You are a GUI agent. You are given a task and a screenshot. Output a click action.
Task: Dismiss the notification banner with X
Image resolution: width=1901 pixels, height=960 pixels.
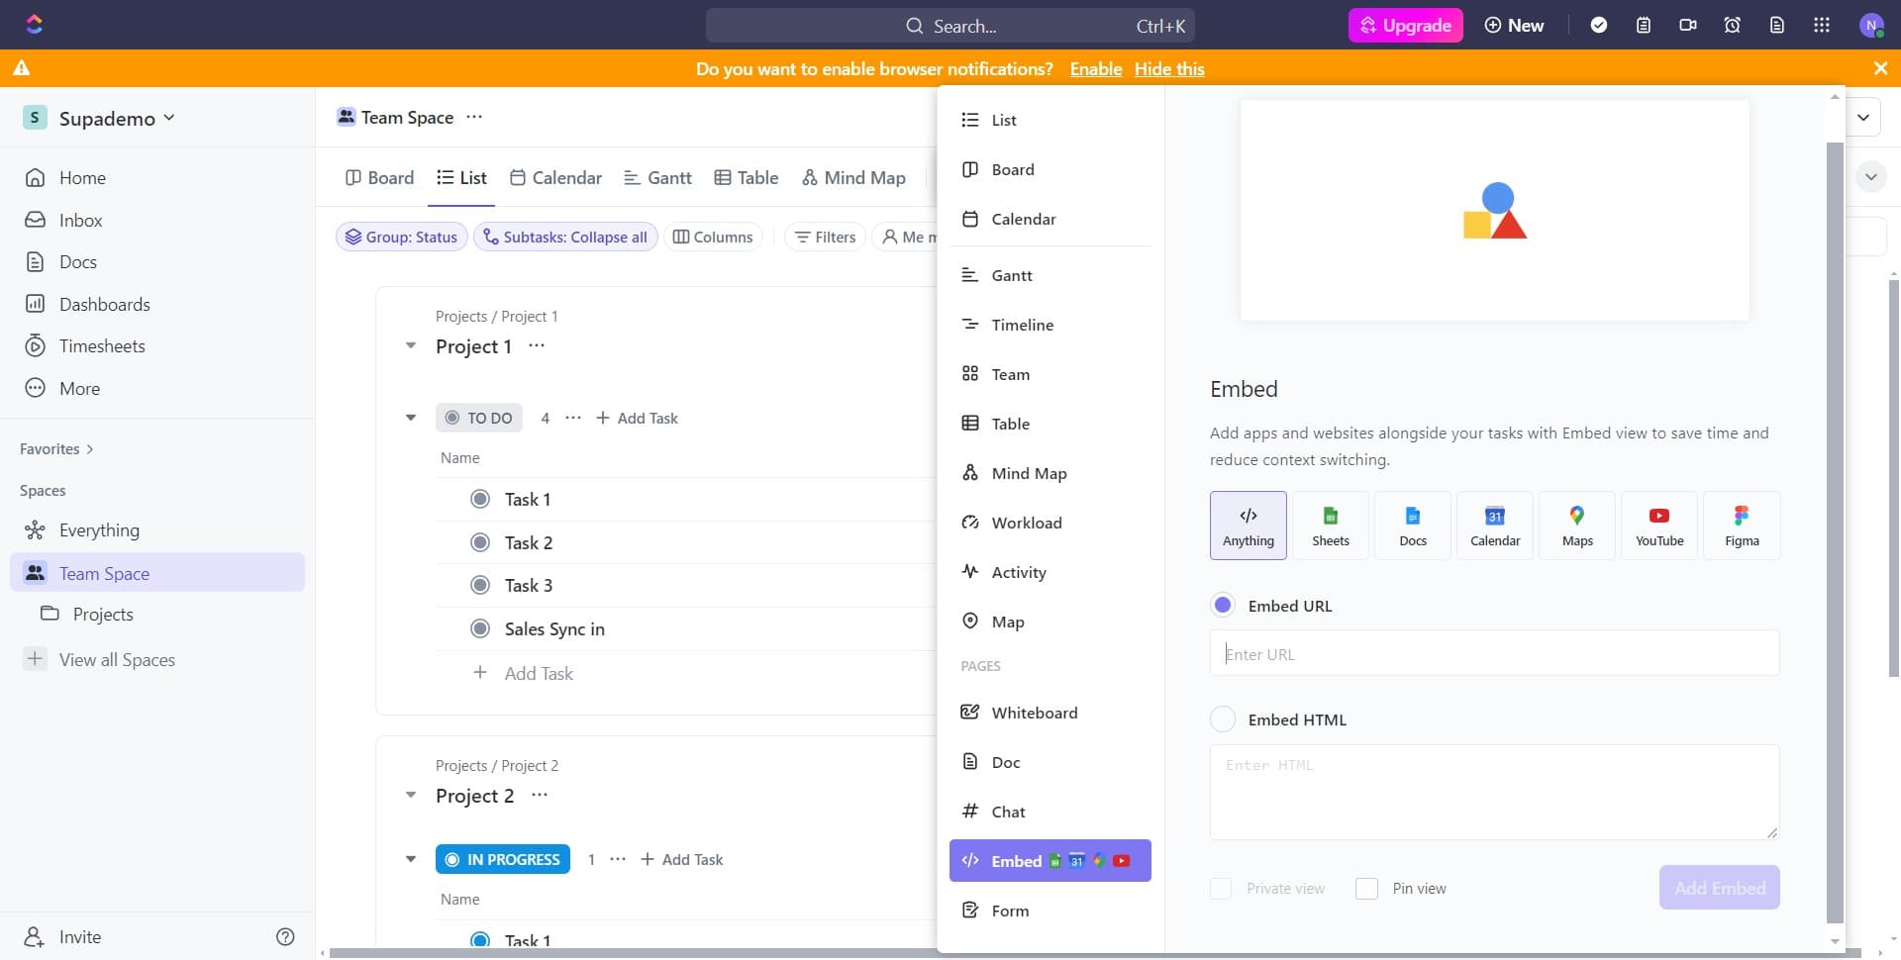[x=1879, y=68]
